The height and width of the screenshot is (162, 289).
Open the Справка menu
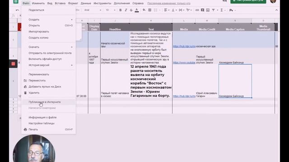coord(138,3)
